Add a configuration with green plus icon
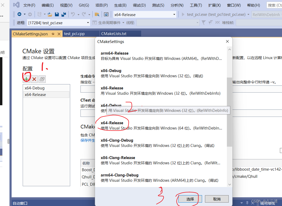This screenshot has height=206, width=282. [26, 79]
